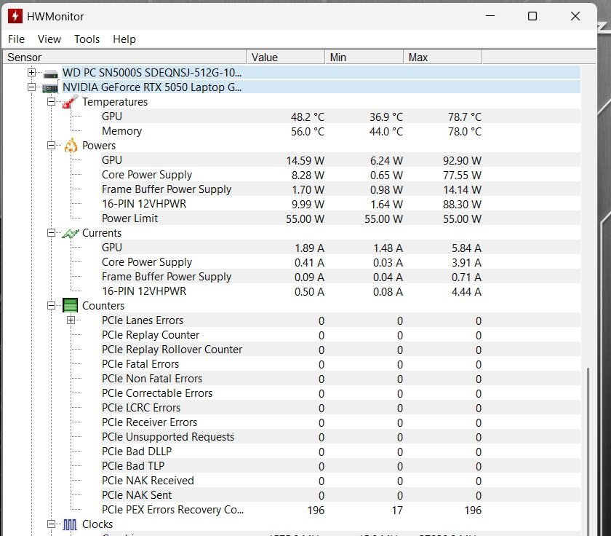The image size is (611, 536).
Task: Open the View menu
Action: coord(49,39)
